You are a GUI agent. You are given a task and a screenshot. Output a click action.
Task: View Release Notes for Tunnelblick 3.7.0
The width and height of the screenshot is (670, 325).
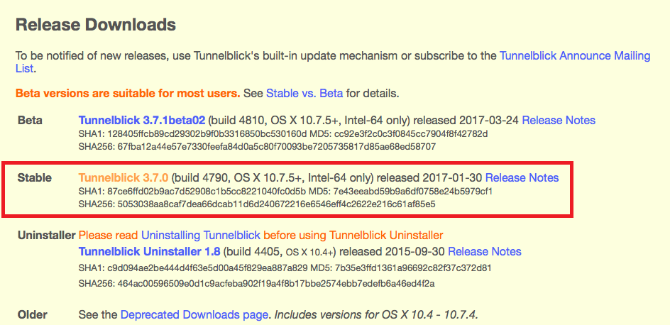[x=522, y=177]
